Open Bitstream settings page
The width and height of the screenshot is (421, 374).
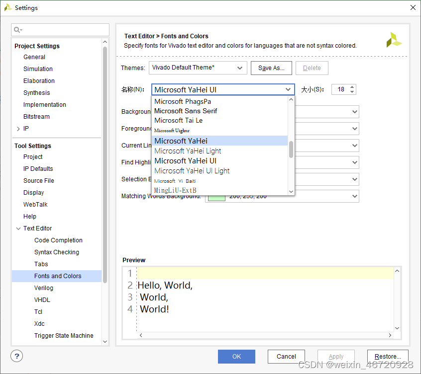pos(36,117)
